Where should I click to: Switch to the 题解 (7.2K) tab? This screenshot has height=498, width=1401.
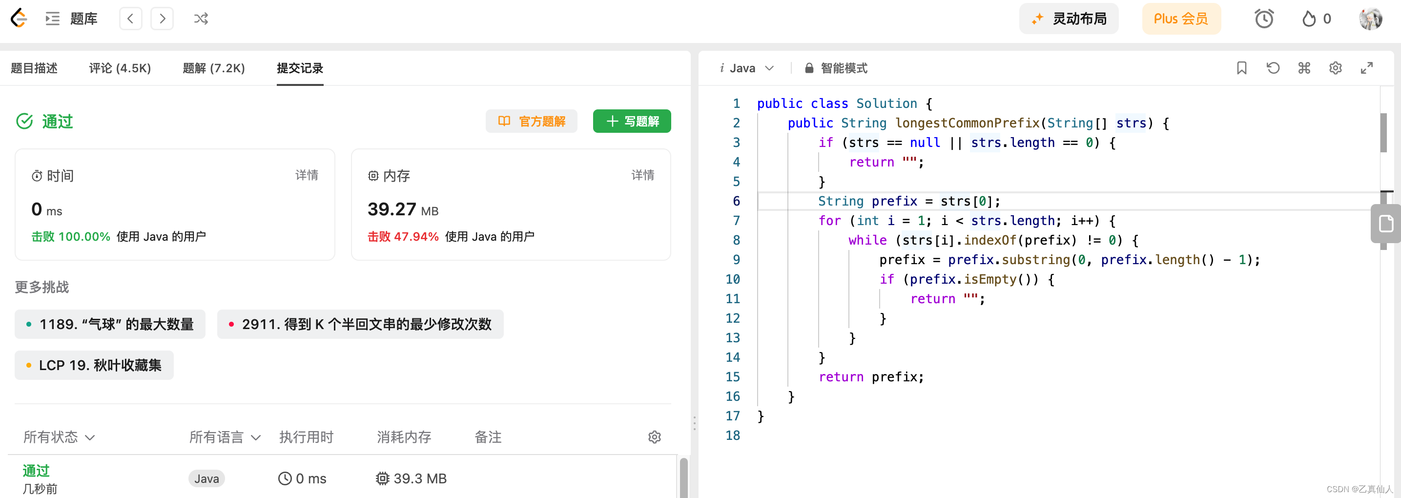[x=214, y=68]
